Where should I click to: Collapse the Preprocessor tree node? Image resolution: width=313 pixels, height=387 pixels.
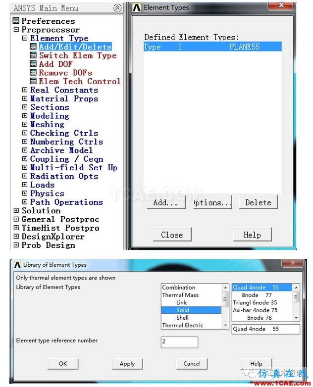pyautogui.click(x=16, y=30)
